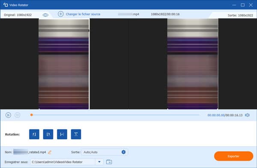Expand the save location dropdown

pos(99,162)
